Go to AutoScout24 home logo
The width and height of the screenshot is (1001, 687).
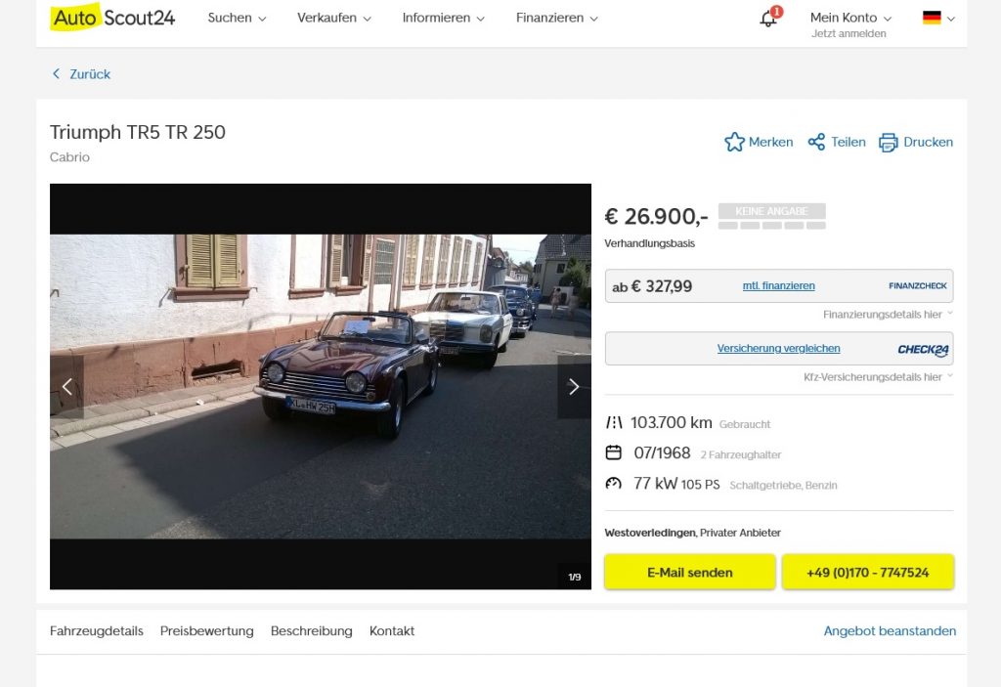tap(112, 18)
